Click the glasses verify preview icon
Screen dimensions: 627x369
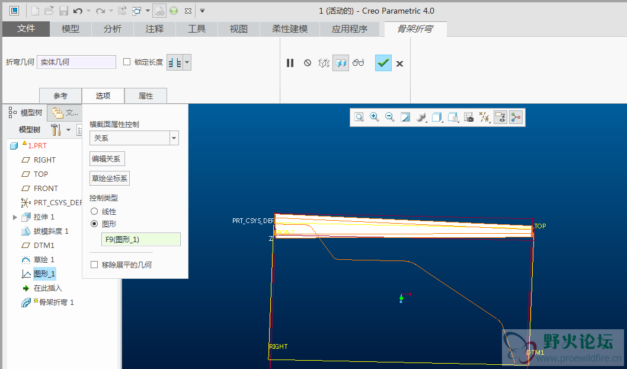pos(359,63)
